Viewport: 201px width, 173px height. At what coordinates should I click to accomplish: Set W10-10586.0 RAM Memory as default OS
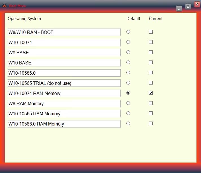coord(128,124)
